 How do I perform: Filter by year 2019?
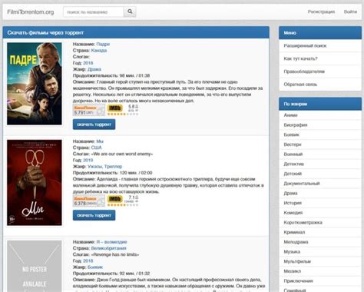pyautogui.click(x=88, y=160)
